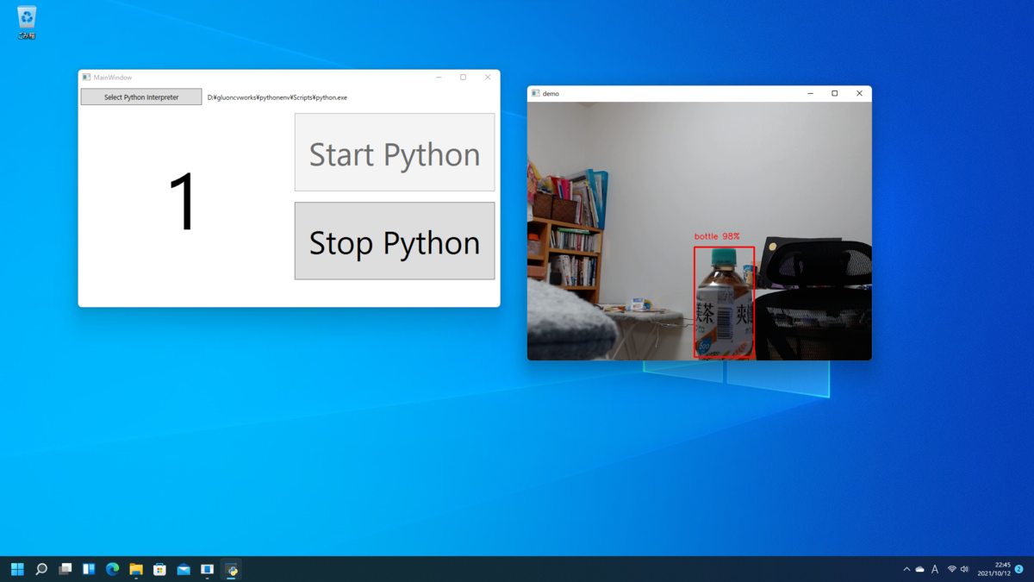
Task: Click the MainWindow title bar text
Action: 113,78
